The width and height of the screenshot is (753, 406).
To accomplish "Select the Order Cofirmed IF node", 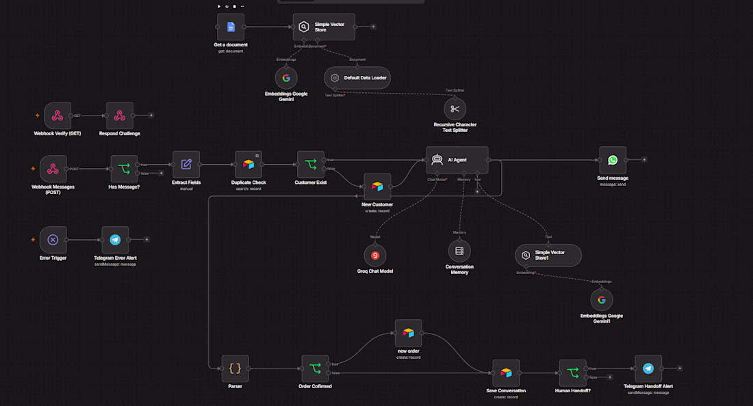I will coord(315,368).
